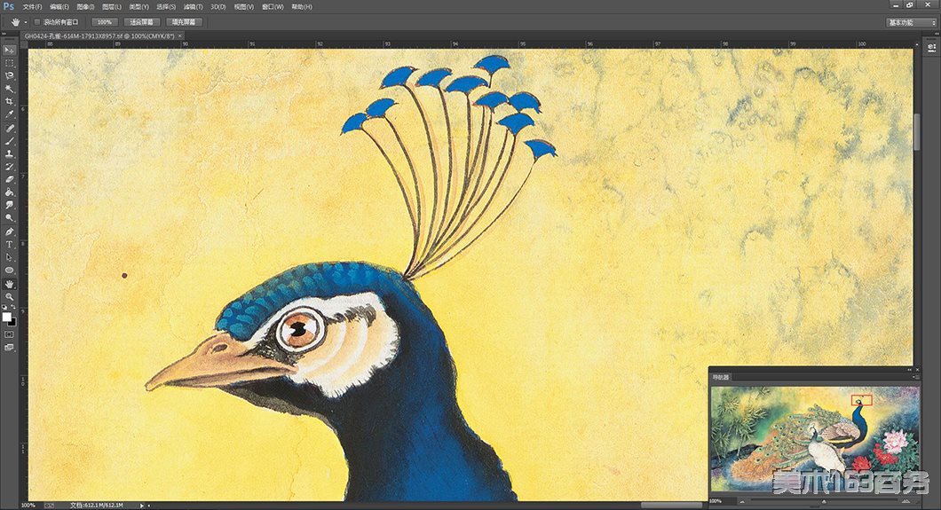Select the Rectangular Marquee tool
The image size is (941, 510).
(x=9, y=63)
